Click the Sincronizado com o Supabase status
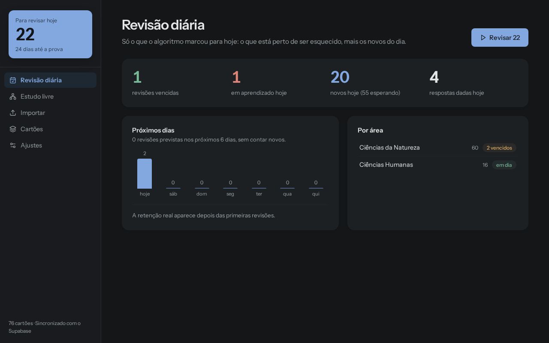 [x=45, y=327]
